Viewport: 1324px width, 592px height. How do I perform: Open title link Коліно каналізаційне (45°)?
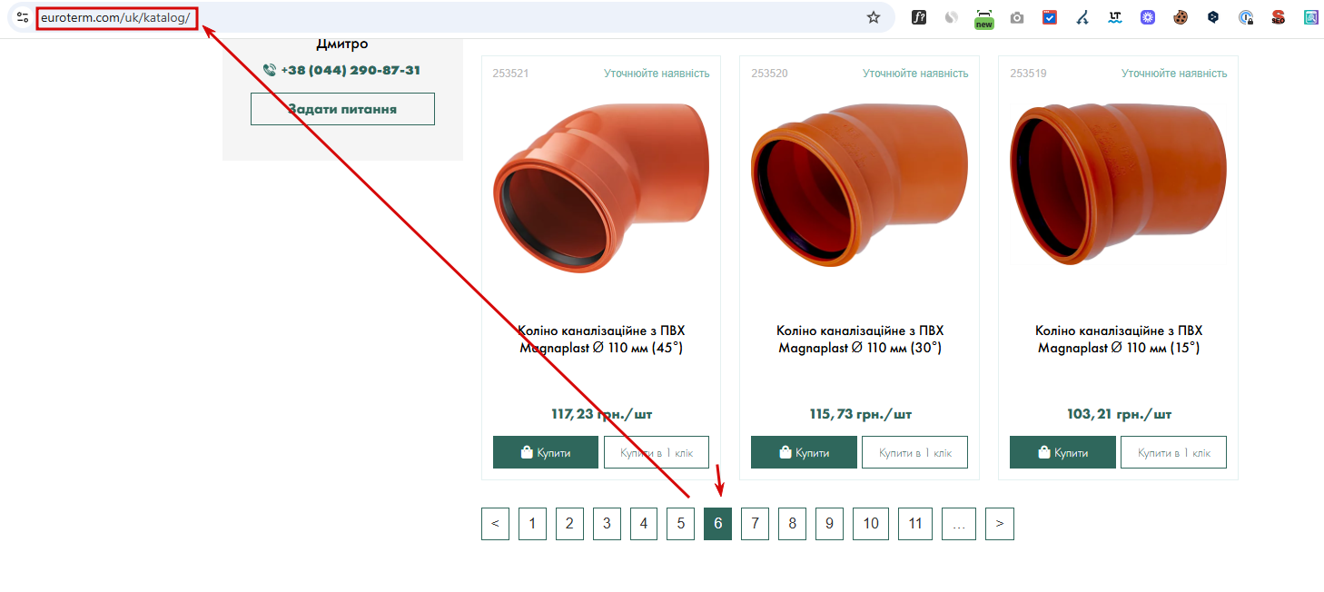click(x=601, y=340)
